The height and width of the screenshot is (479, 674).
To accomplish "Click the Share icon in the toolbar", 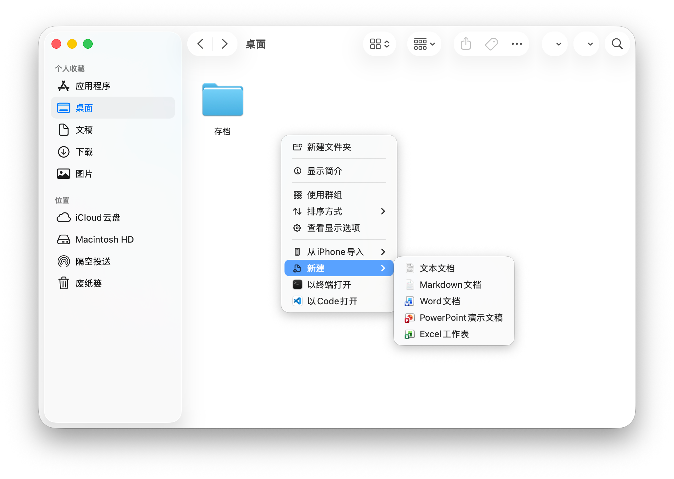I will click(x=466, y=44).
